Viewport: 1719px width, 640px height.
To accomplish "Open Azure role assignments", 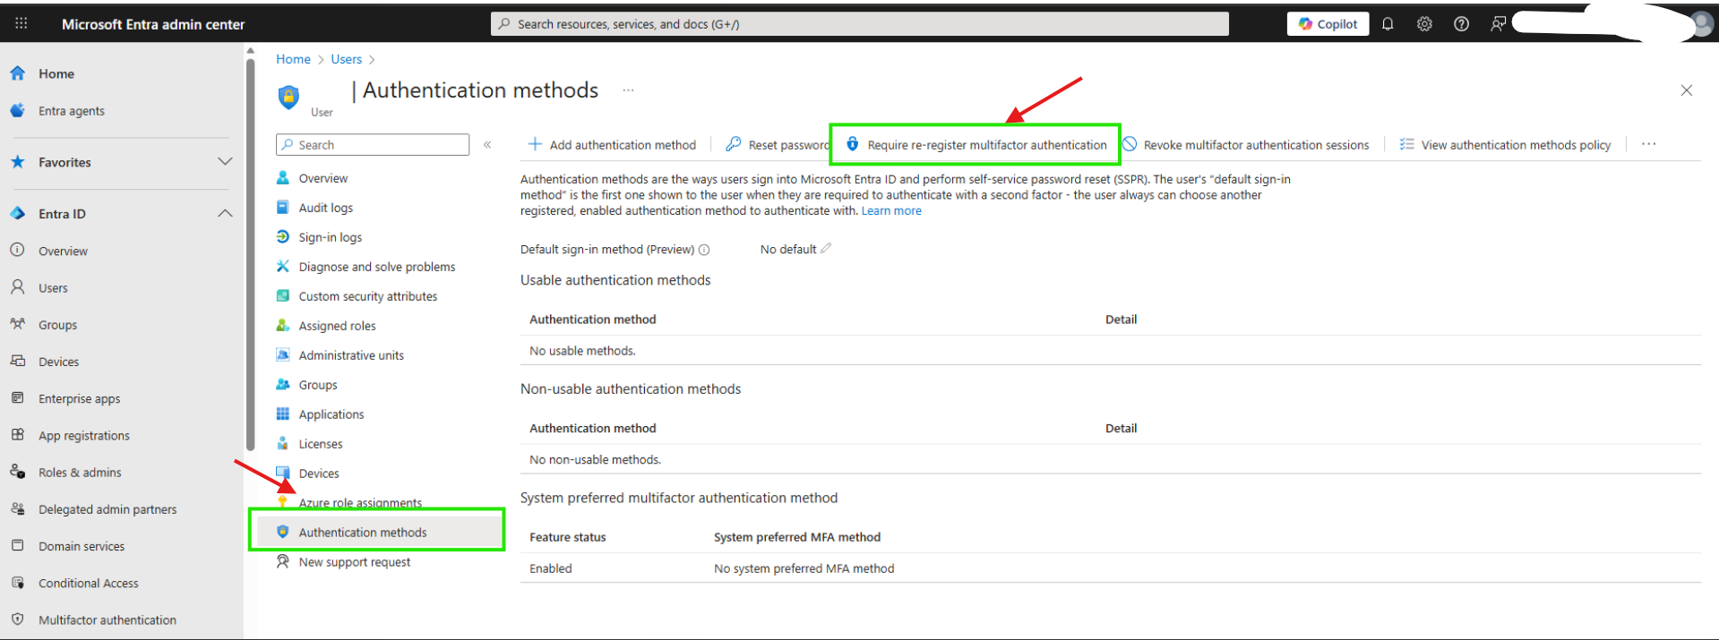I will click(360, 503).
